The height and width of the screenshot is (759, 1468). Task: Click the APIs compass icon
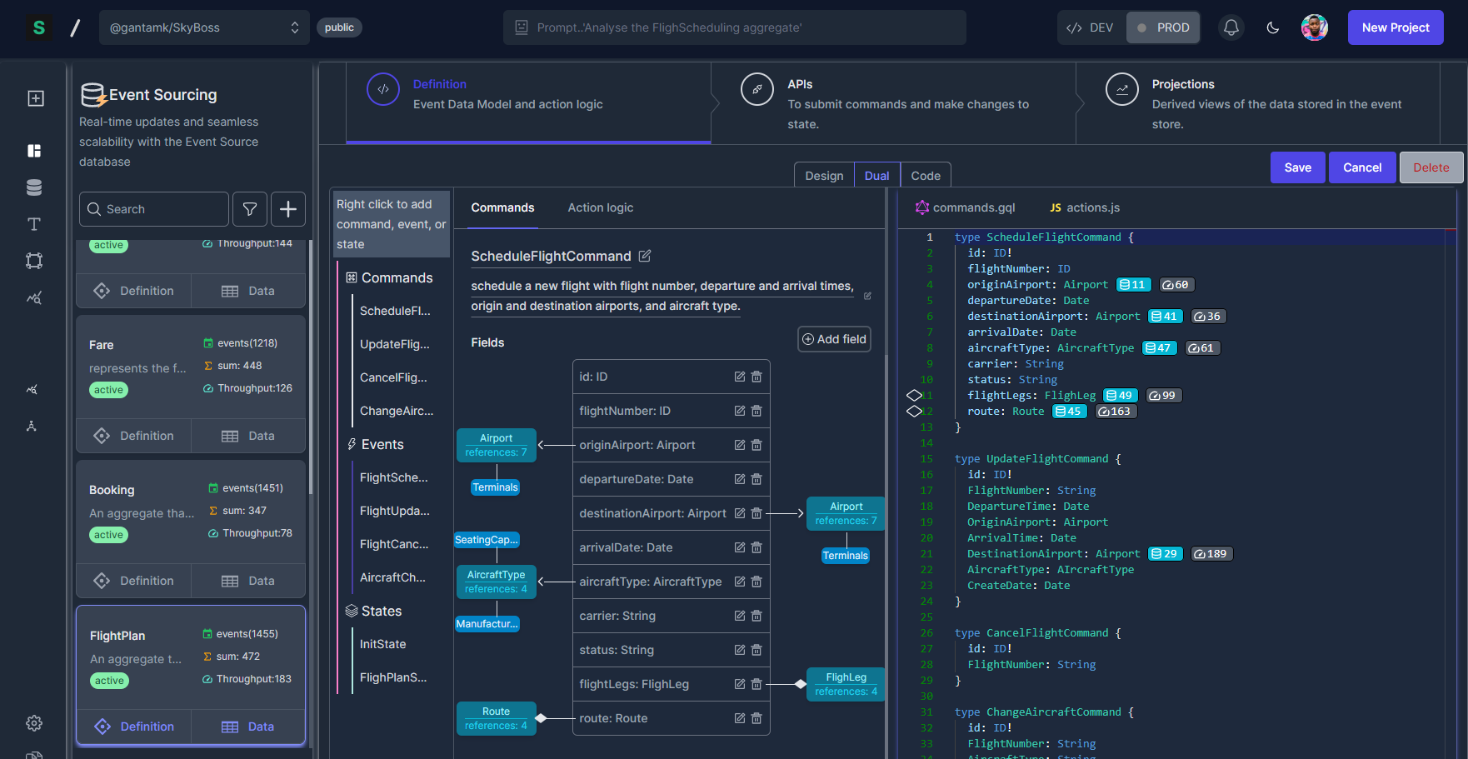(x=756, y=89)
